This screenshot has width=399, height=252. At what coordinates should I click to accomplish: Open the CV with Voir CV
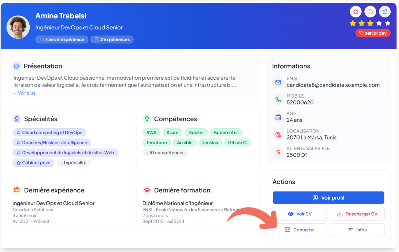tap(300, 214)
